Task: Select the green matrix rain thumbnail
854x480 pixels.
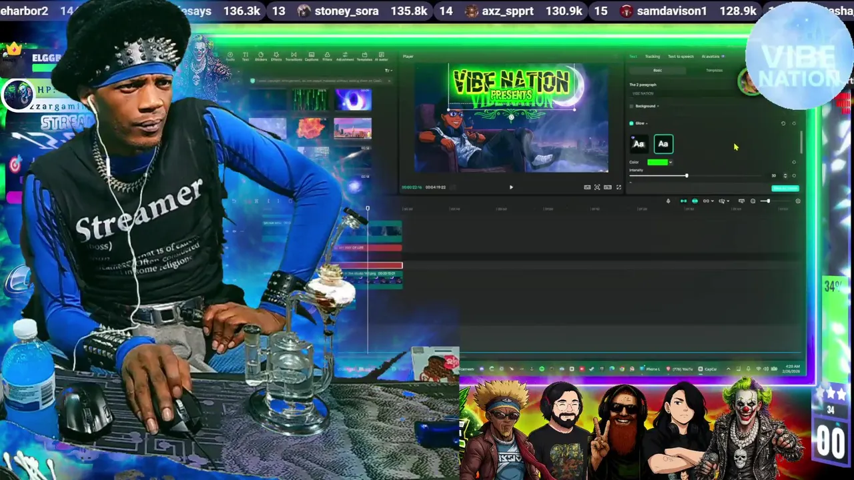Action: [310, 100]
